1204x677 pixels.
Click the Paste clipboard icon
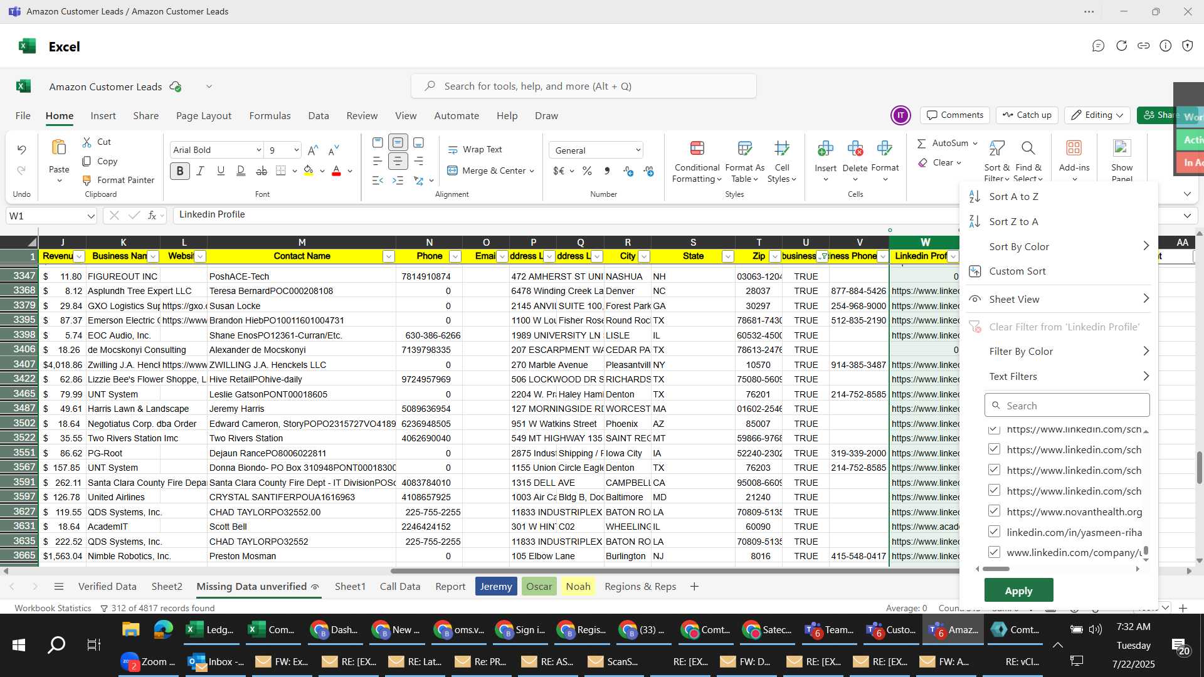pos(59,148)
